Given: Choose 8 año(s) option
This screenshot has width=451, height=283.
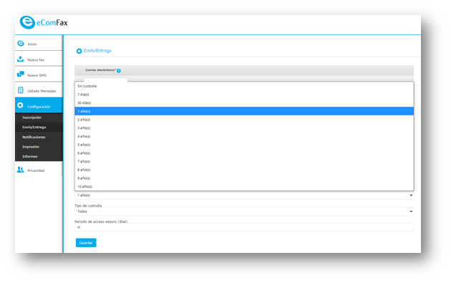Looking at the screenshot, I should pyautogui.click(x=244, y=170).
